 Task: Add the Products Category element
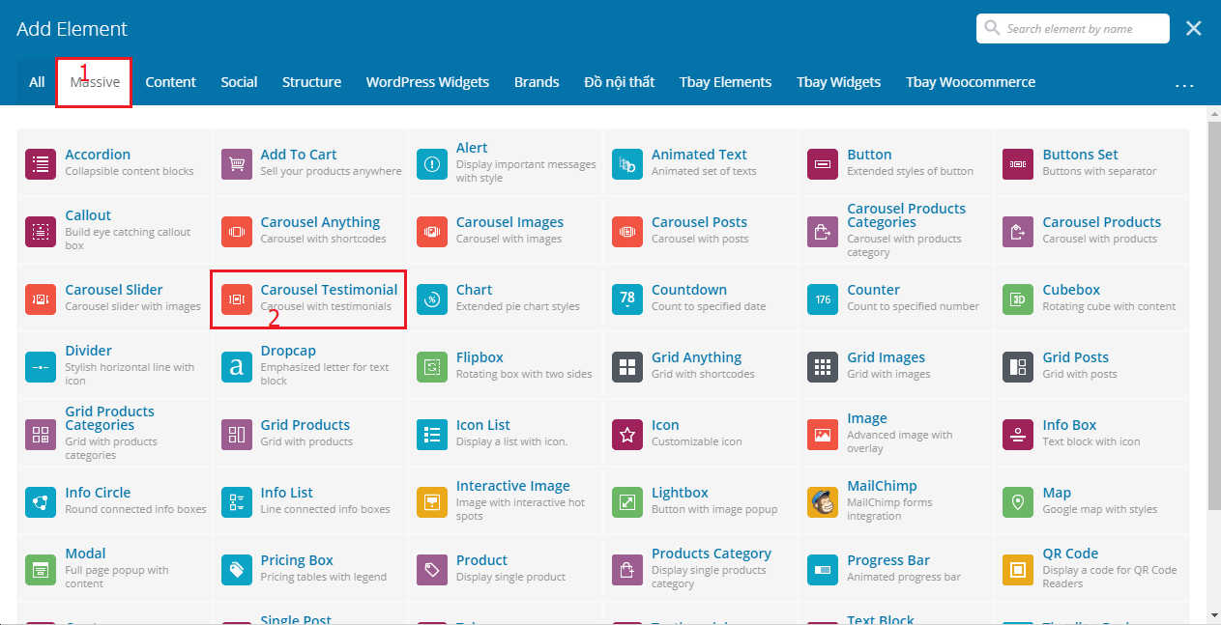tap(700, 570)
